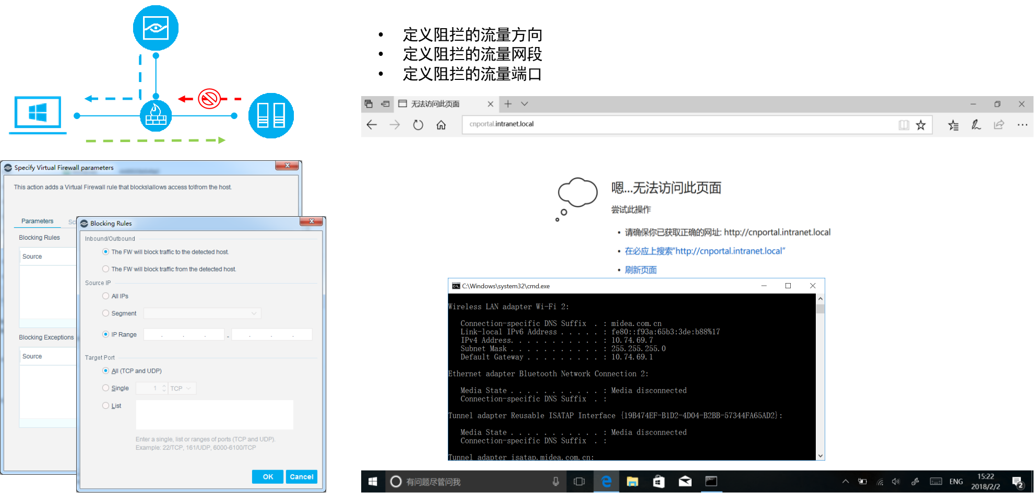Viewport: 1034px width, 493px height.
Task: Select the All IPs source option
Action: coord(106,296)
